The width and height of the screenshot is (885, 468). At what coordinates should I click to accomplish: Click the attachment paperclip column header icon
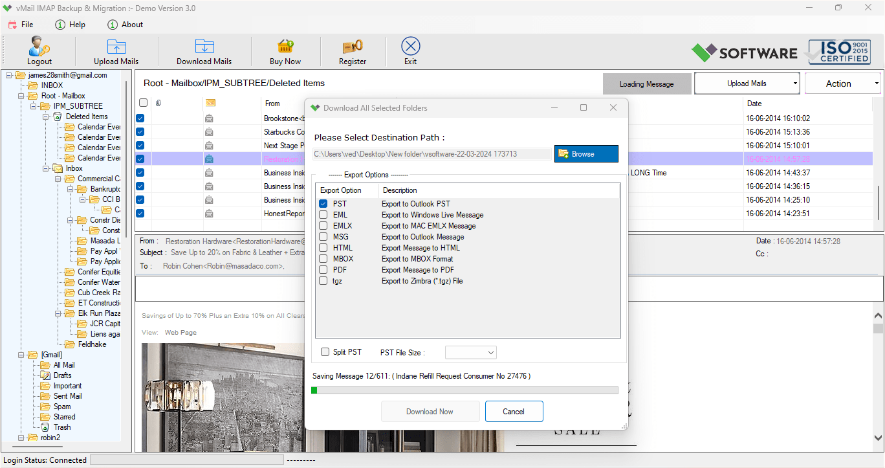pyautogui.click(x=158, y=103)
